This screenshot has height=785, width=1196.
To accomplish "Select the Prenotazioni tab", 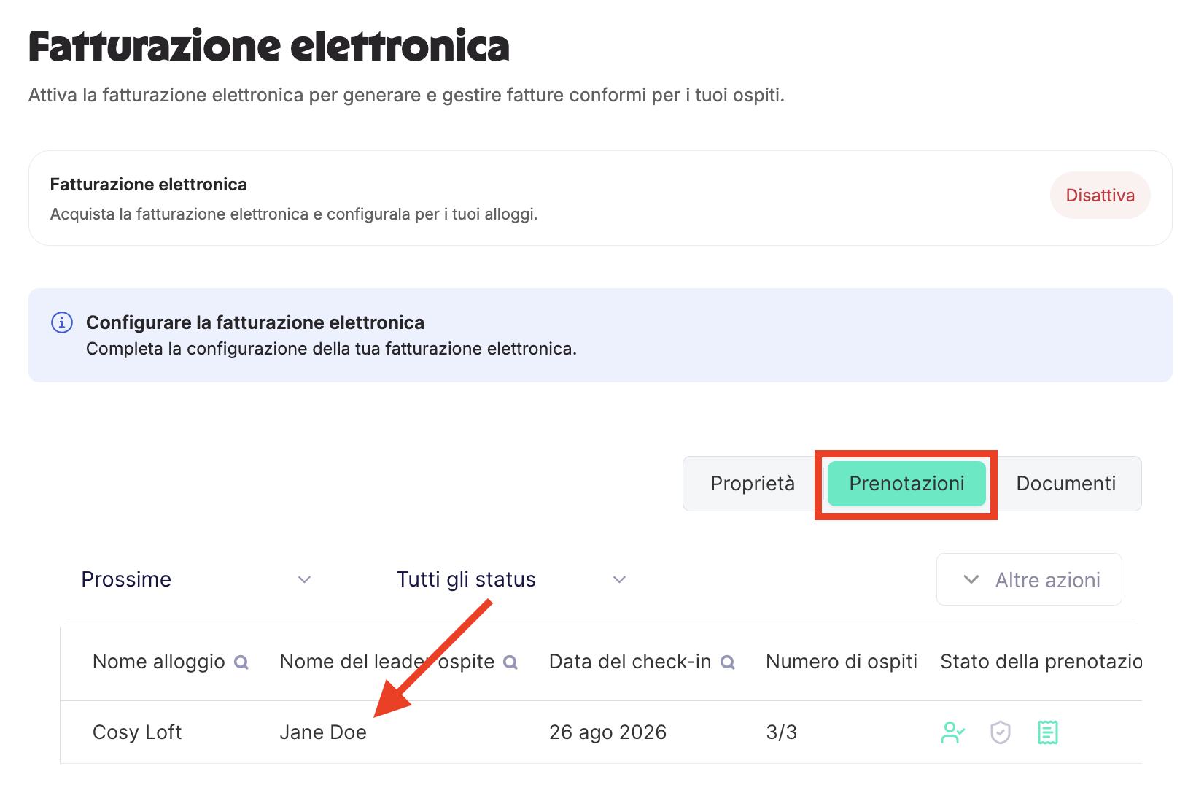I will pyautogui.click(x=906, y=484).
